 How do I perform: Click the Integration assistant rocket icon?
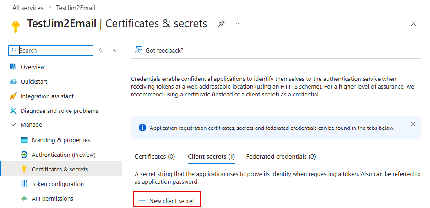[13, 96]
